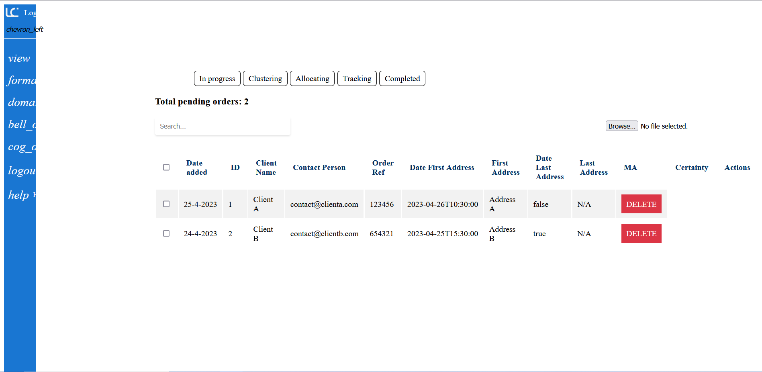Delete the Client A order
Viewport: 762px width, 372px height.
tap(641, 204)
